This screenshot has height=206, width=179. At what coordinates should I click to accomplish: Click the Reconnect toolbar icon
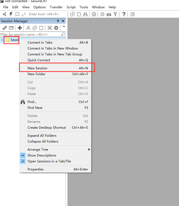coord(17,14)
